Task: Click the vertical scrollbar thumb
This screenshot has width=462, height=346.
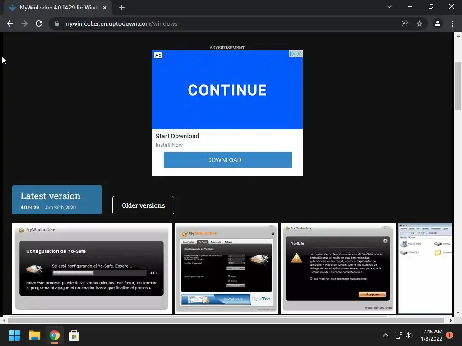Action: [x=458, y=86]
